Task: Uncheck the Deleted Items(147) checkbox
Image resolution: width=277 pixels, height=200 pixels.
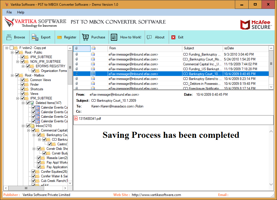Action: pos(28,103)
